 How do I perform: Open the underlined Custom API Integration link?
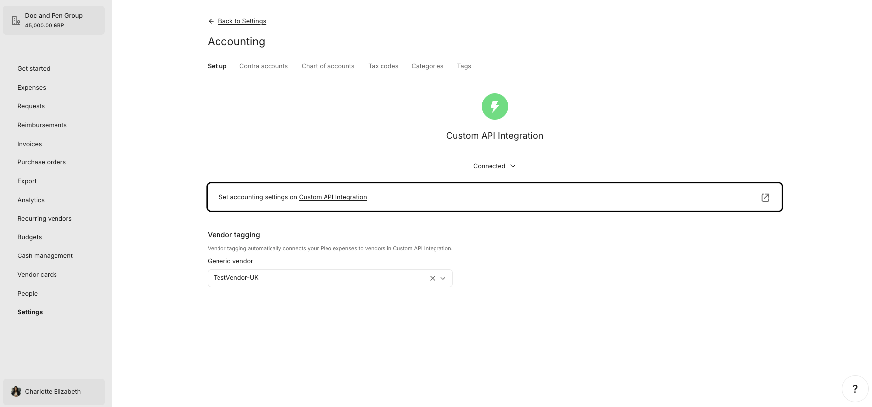[x=333, y=197]
